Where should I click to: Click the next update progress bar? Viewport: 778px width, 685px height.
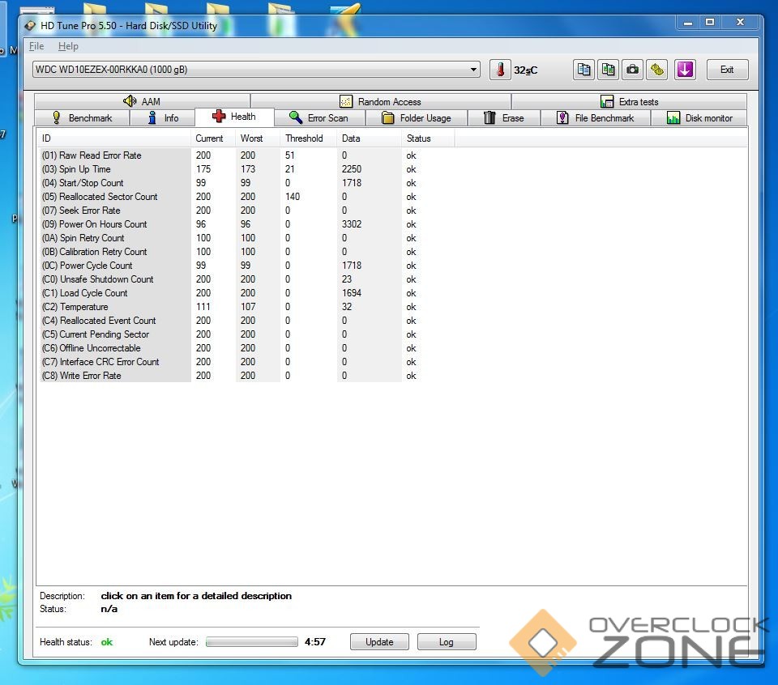click(251, 642)
